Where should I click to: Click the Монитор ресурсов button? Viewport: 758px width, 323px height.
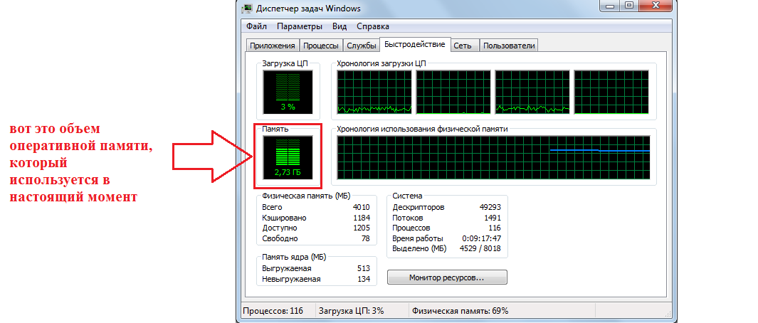click(x=447, y=277)
